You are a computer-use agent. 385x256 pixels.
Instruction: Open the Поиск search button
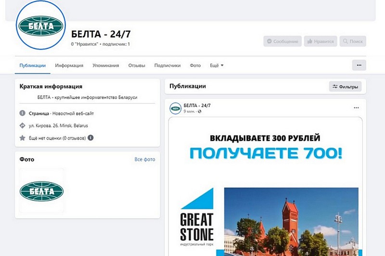(x=353, y=41)
